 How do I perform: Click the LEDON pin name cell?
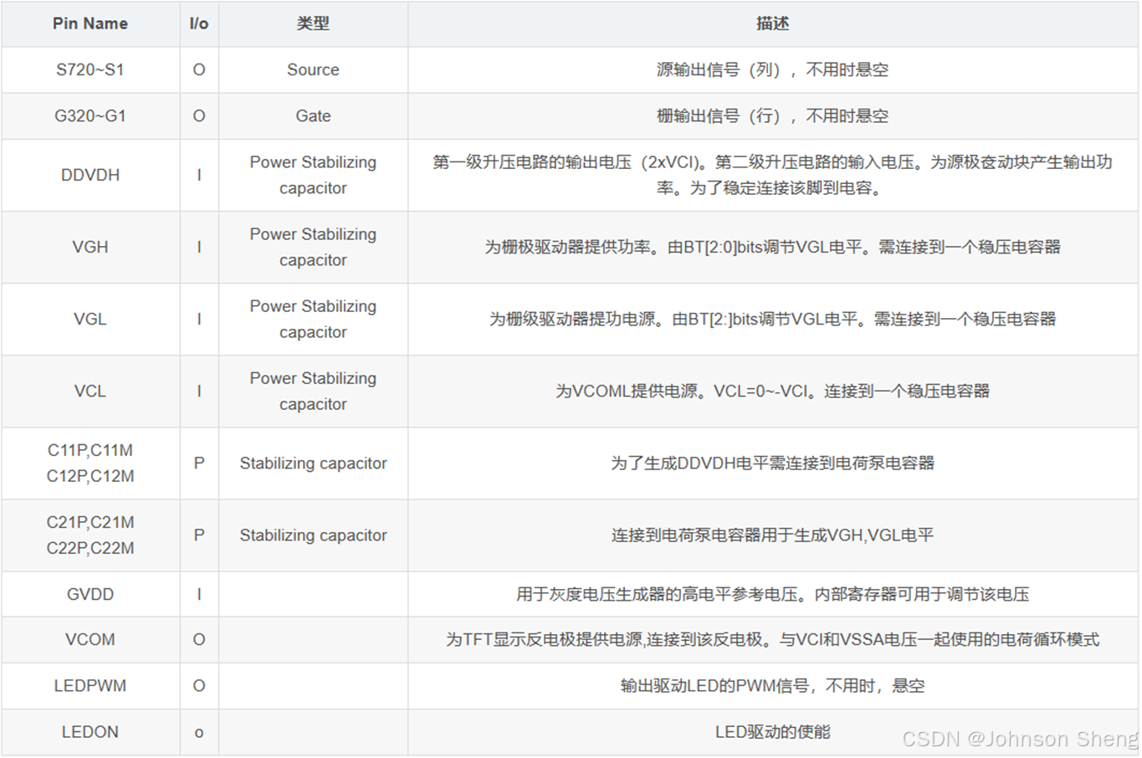pos(90,731)
